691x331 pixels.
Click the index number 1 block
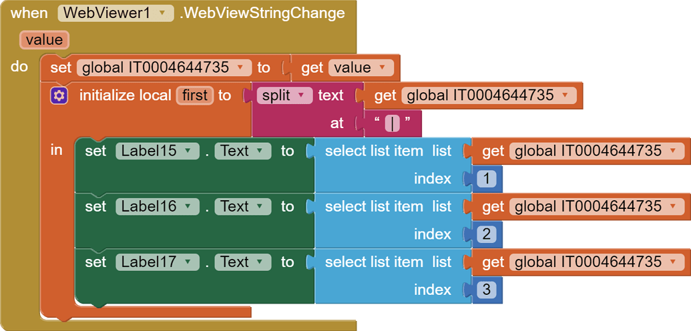(487, 179)
